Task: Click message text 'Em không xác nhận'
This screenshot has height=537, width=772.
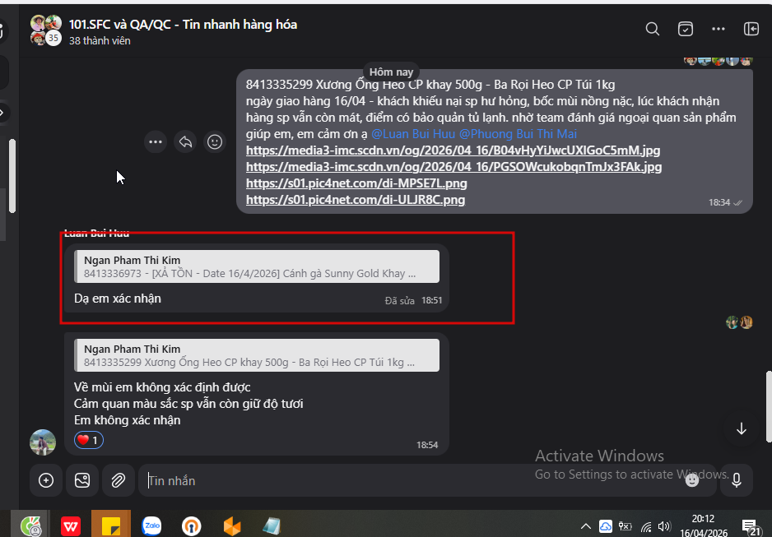Action: [x=127, y=420]
